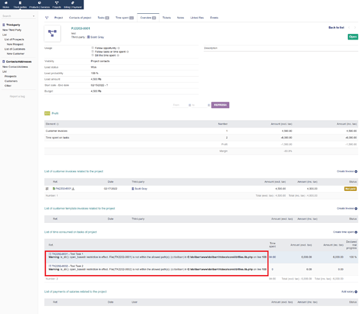Click the Back to list link

336,28
